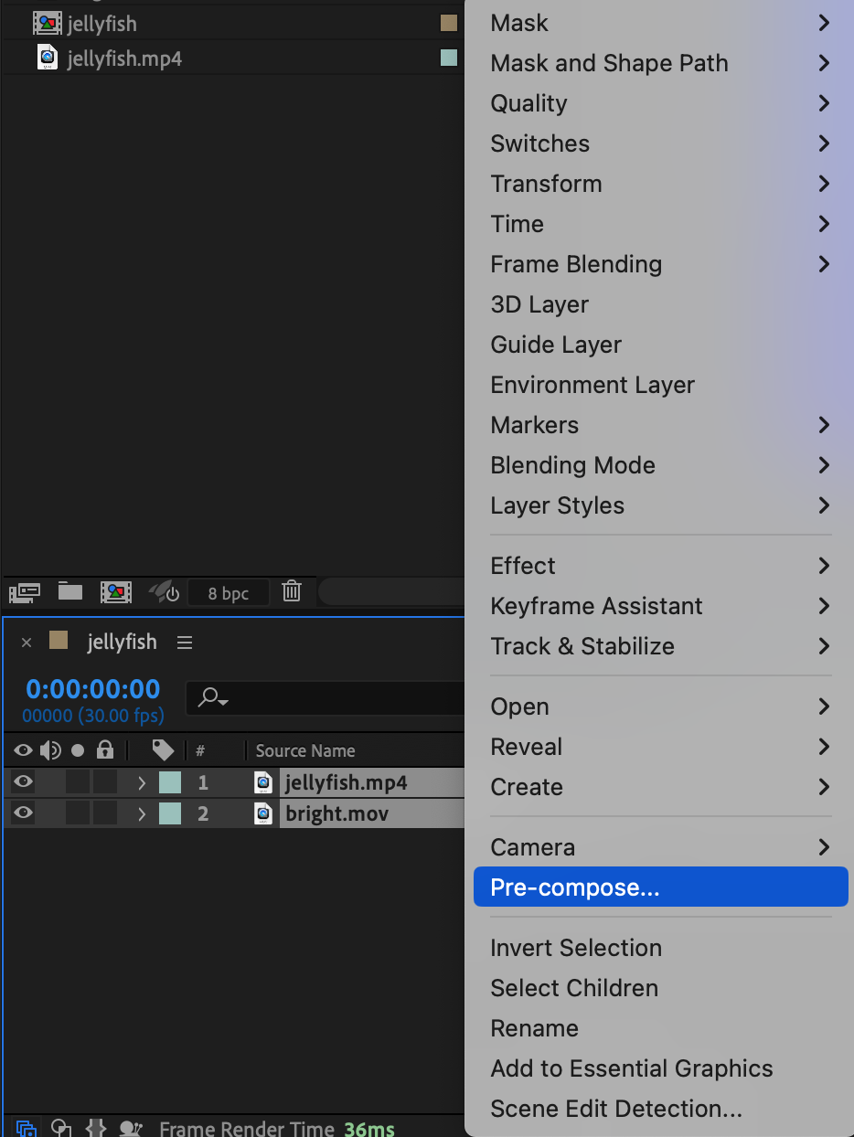Expand the jellyfish.mp4 layer properties
The image size is (854, 1137).
point(141,782)
